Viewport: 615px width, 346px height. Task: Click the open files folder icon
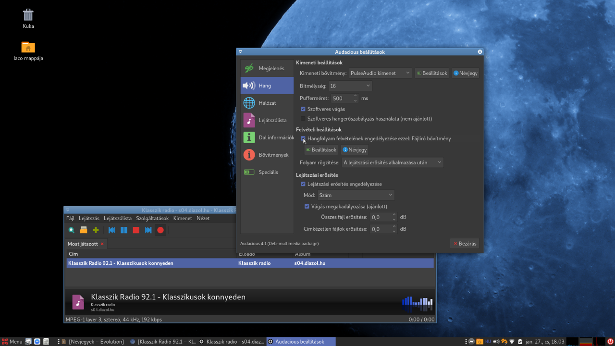pos(84,230)
